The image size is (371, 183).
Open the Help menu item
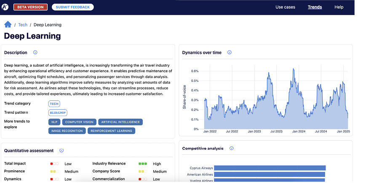[339, 7]
